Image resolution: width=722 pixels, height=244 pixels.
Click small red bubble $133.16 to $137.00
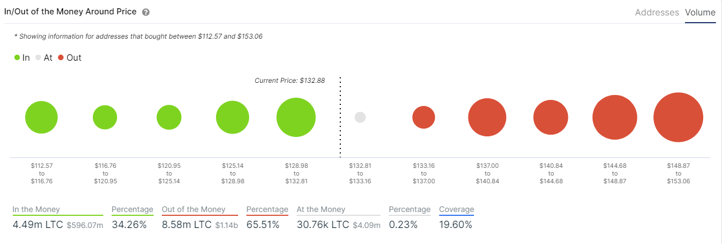tap(424, 118)
